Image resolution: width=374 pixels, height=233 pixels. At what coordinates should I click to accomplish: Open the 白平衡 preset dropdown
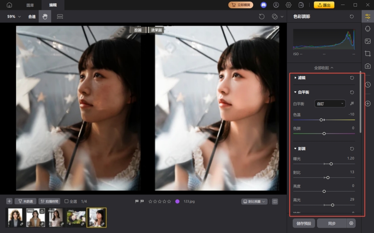click(x=330, y=104)
